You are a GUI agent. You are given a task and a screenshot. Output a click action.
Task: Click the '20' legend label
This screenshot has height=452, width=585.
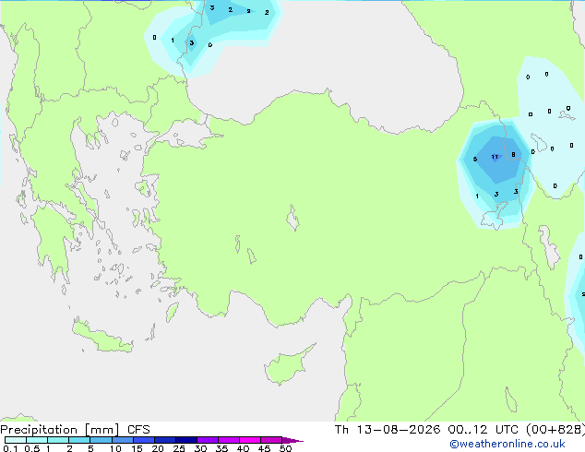(x=158, y=448)
